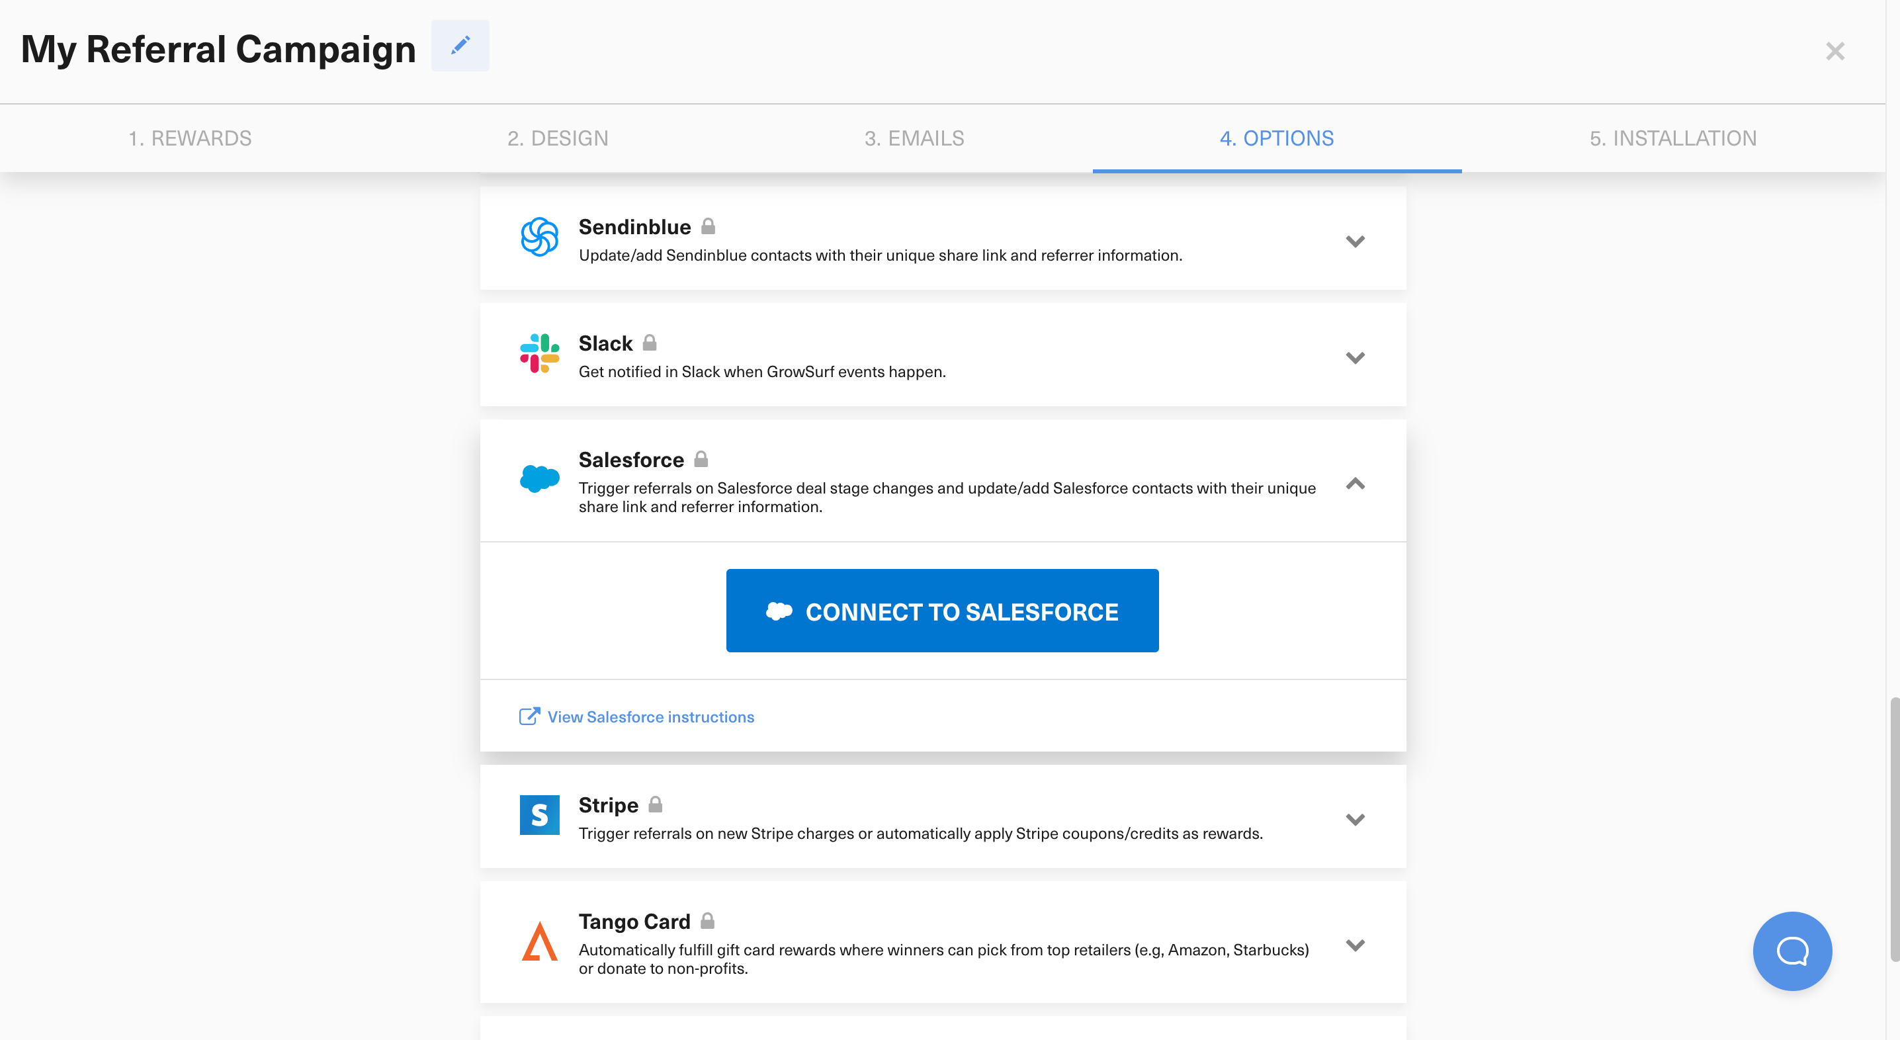Click the pencil icon to edit campaign name
The width and height of the screenshot is (1900, 1040).
pyautogui.click(x=460, y=46)
